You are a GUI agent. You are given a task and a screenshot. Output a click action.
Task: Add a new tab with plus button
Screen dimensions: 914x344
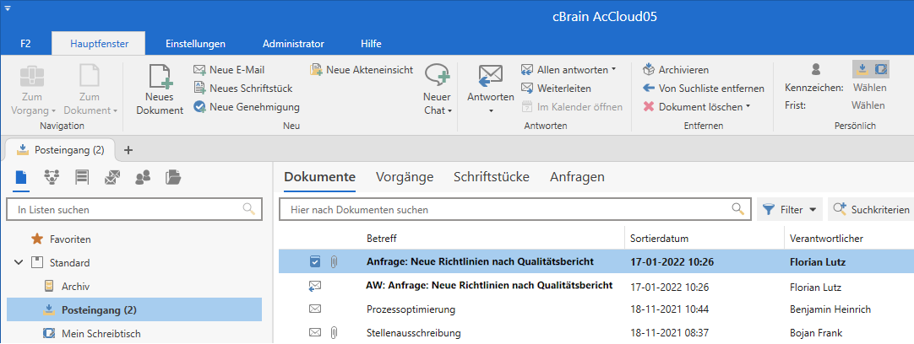click(128, 150)
